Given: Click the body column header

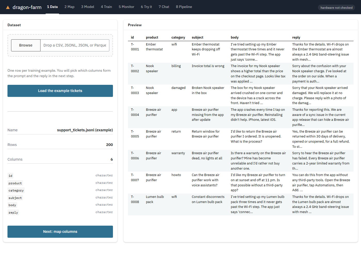Looking at the screenshot, I should 235,38.
